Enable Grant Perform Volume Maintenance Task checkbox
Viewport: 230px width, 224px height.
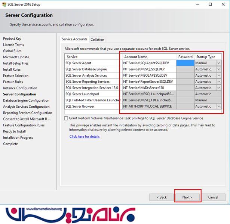(66, 118)
